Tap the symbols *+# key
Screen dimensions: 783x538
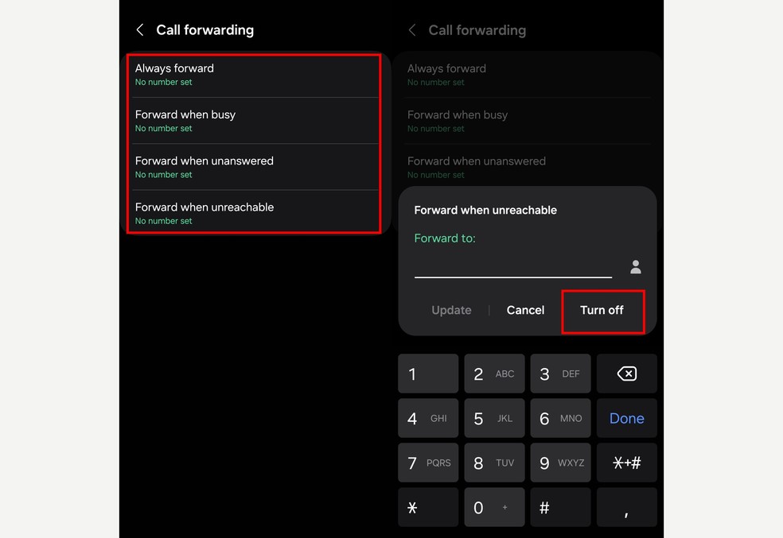[x=627, y=463]
